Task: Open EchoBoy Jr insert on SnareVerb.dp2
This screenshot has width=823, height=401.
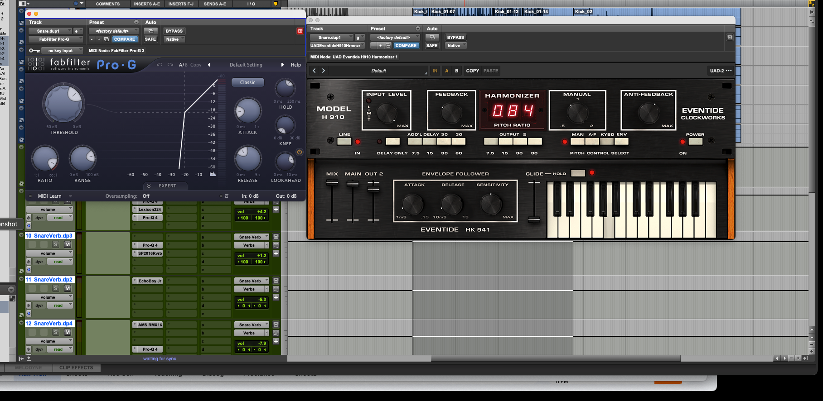Action: click(x=148, y=281)
